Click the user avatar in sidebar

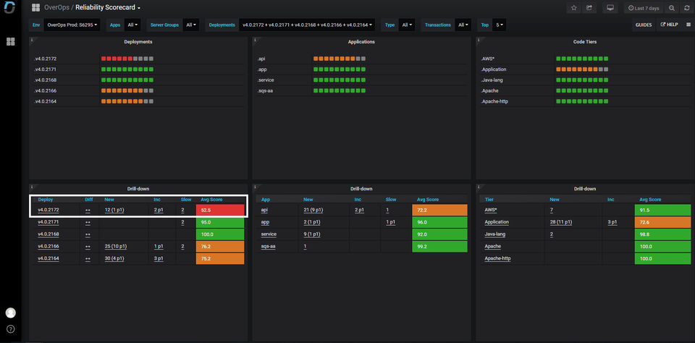click(x=10, y=313)
